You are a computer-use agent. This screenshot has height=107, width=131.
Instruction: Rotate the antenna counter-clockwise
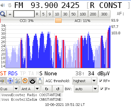(58, 89)
